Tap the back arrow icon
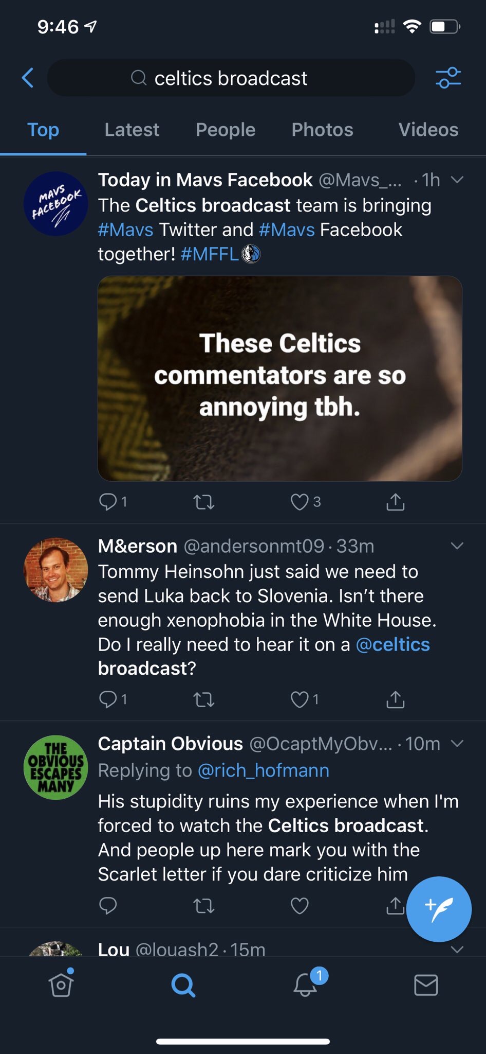The height and width of the screenshot is (1054, 486). pyautogui.click(x=28, y=78)
